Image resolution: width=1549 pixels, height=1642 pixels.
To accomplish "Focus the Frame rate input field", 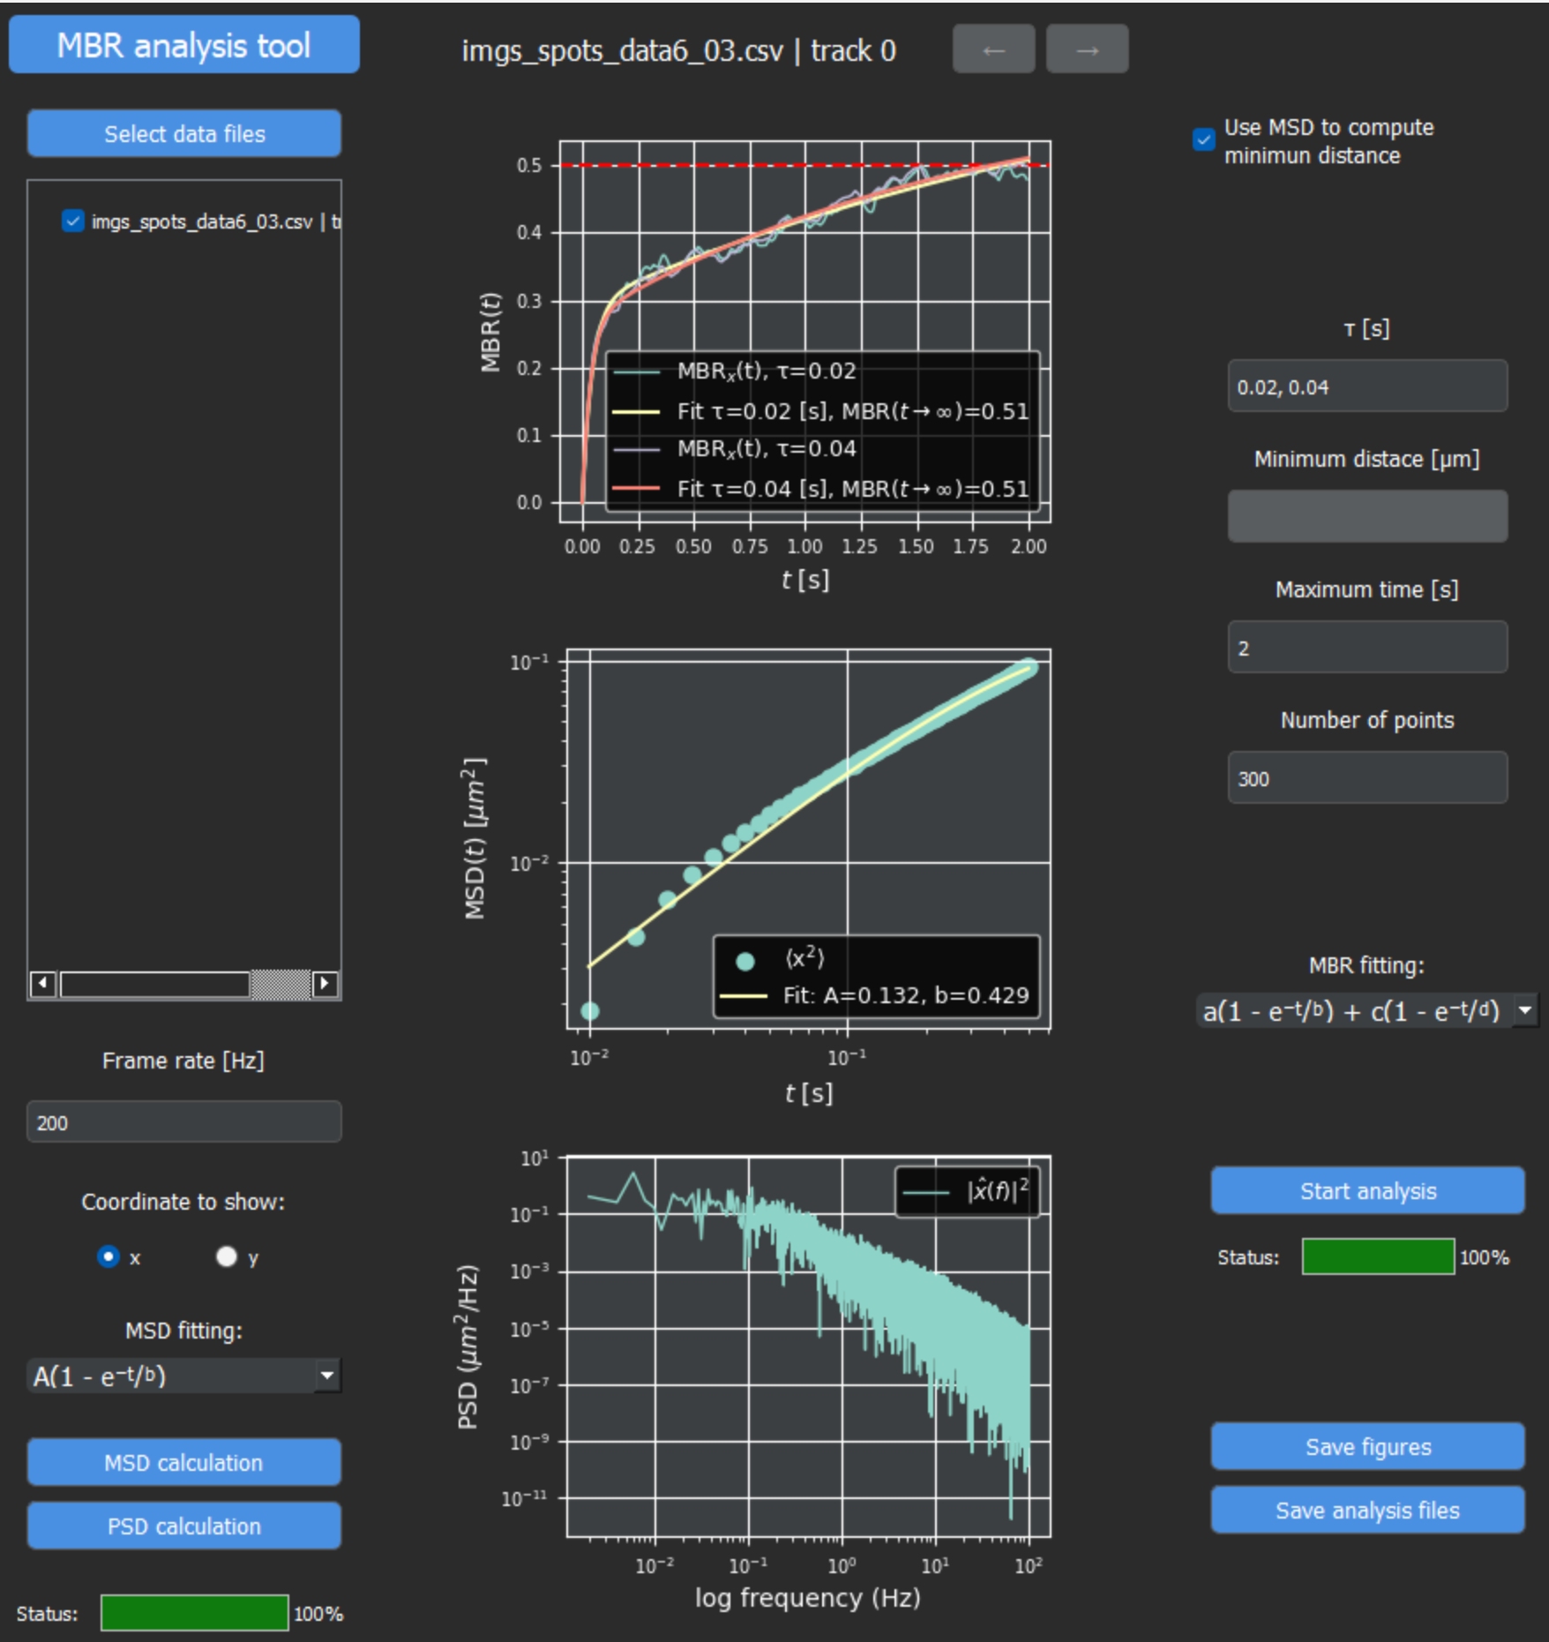I will [183, 1122].
